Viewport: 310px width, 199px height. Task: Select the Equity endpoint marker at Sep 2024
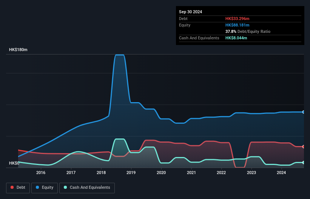pyautogui.click(x=304, y=112)
